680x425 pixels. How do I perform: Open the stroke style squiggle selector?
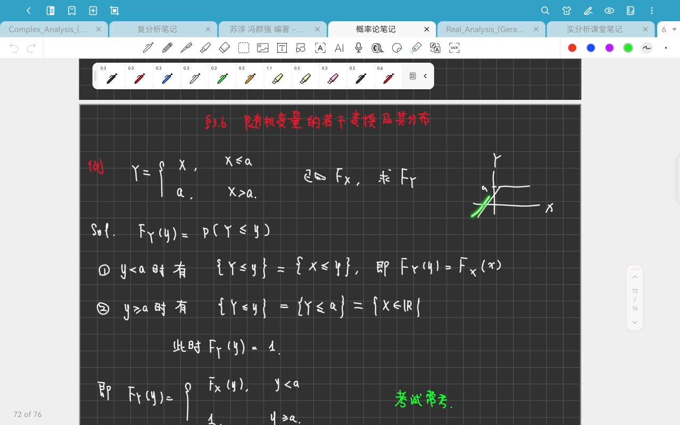[x=647, y=48]
